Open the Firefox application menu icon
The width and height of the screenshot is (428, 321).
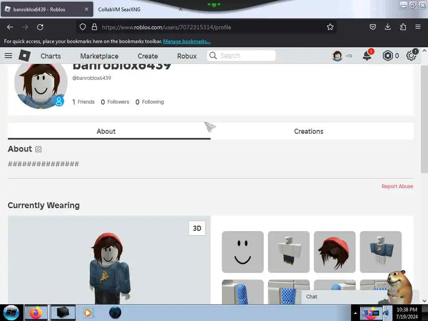418,27
